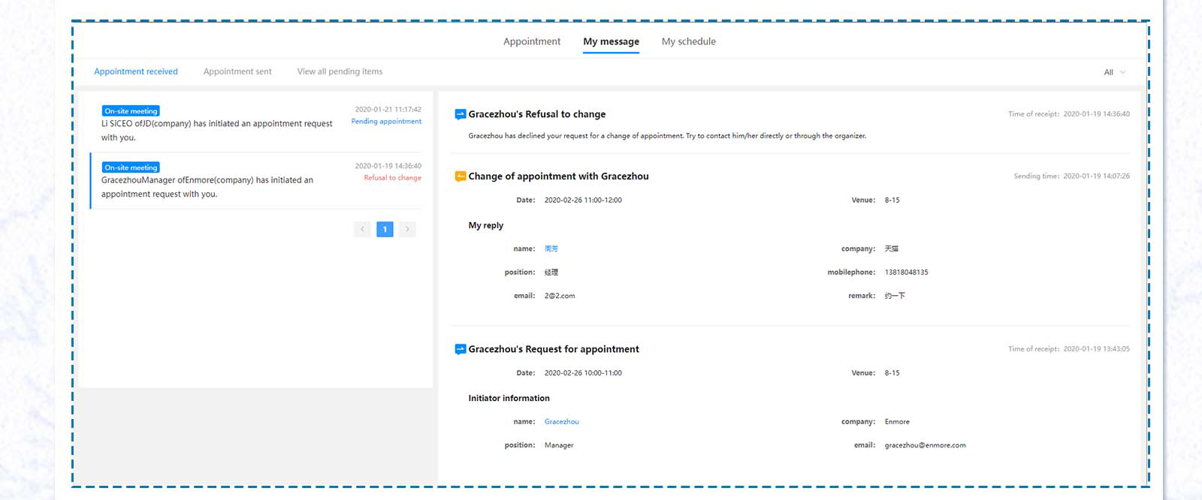1202x500 pixels.
Task: Click the My reply label
Action: pos(486,225)
